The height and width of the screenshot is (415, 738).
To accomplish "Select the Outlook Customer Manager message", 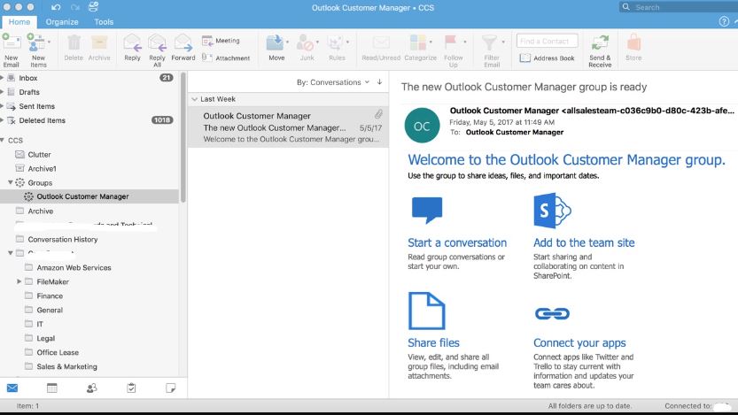I will tap(288, 127).
